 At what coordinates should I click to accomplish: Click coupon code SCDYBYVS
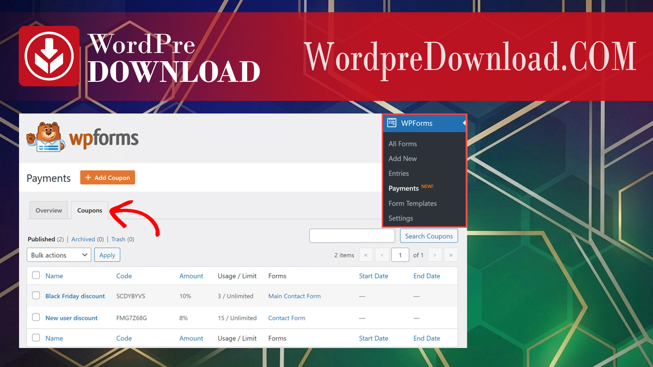point(131,296)
